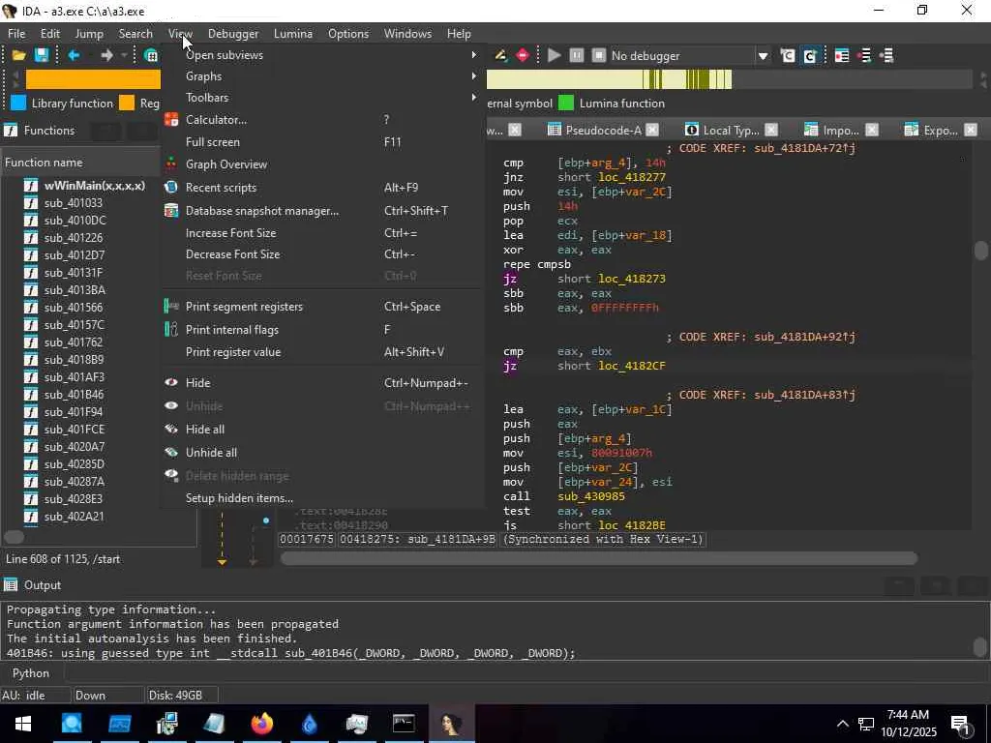Click the disassembly vertical scrollbar thumb
This screenshot has height=743, width=991.
pos(980,251)
